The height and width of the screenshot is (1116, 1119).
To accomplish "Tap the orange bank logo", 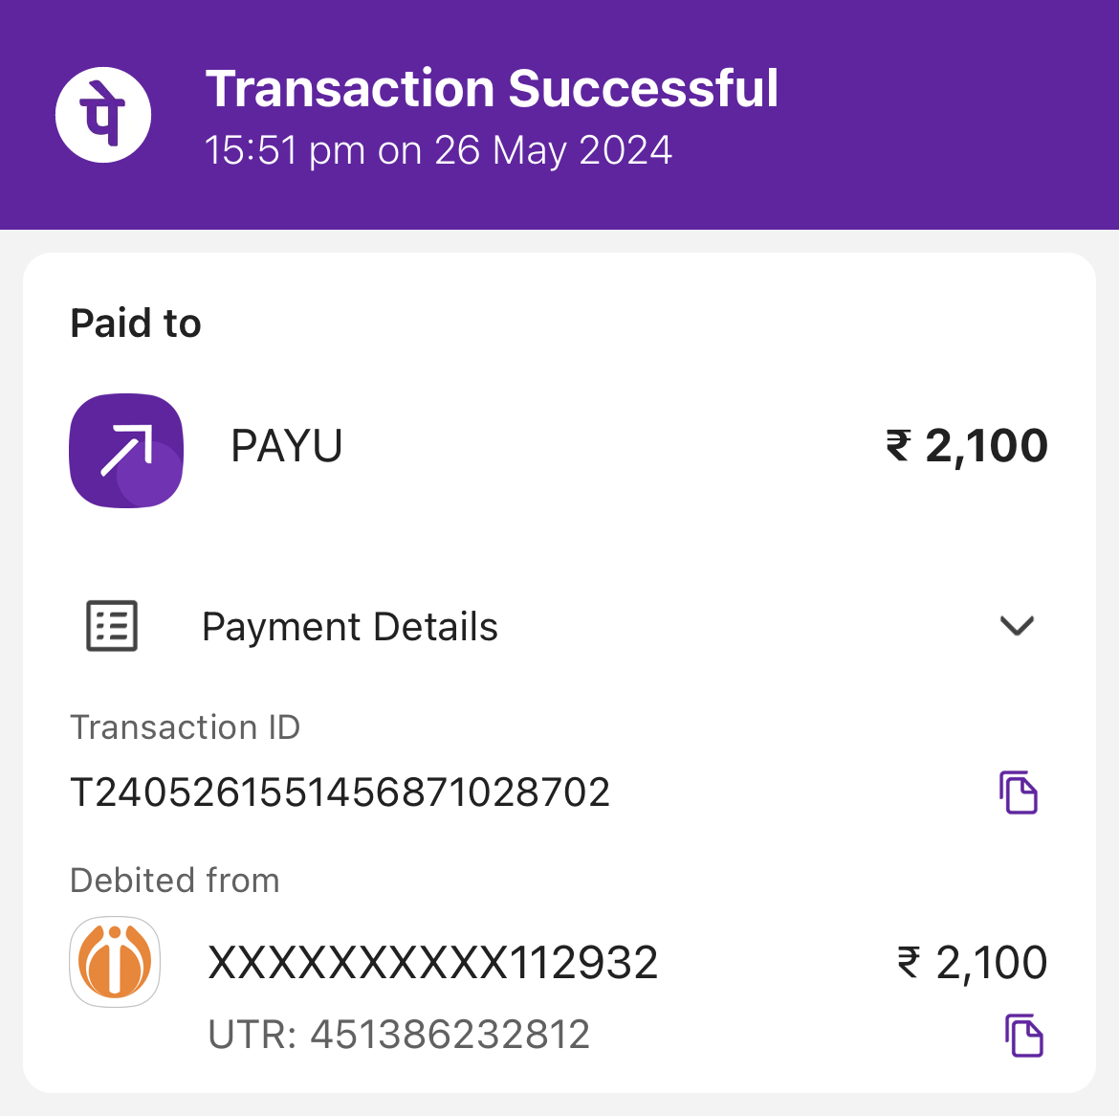I will click(115, 962).
